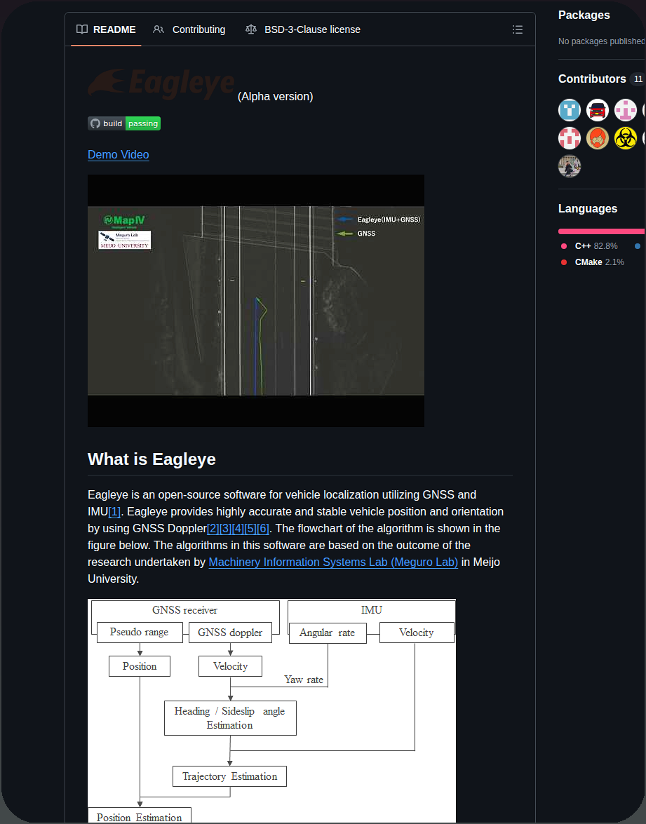This screenshot has width=646, height=824.
Task: Click the (Alpha version) text
Action: click(276, 97)
